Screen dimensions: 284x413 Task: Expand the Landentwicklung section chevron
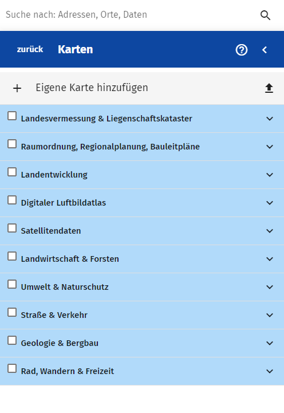tap(270, 175)
